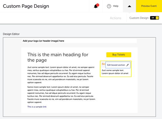Viewport: 162px width, 119px height.
Task: Click the Help text label
Action: click(115, 6)
